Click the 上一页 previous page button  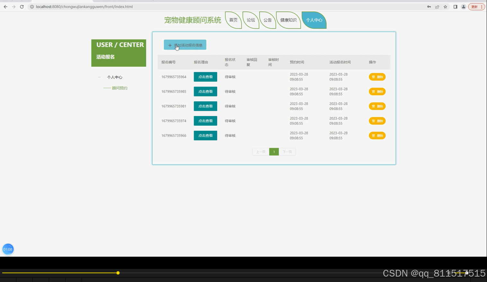261,152
